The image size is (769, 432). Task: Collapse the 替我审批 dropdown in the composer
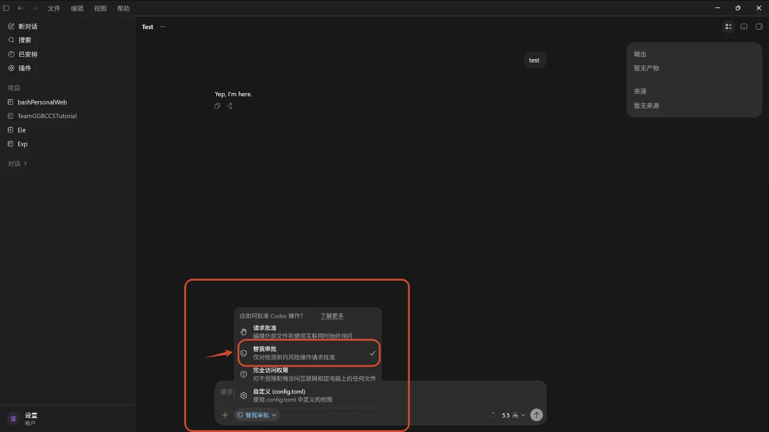tap(257, 415)
